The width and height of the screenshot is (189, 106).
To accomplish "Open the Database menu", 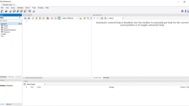I will coord(20,8).
